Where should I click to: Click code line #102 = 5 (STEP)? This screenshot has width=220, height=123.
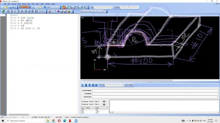(21, 23)
